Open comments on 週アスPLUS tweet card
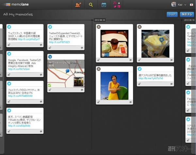196x155 pixels. (x=171, y=84)
